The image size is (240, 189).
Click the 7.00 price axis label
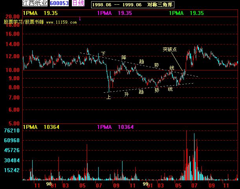tap(14, 97)
